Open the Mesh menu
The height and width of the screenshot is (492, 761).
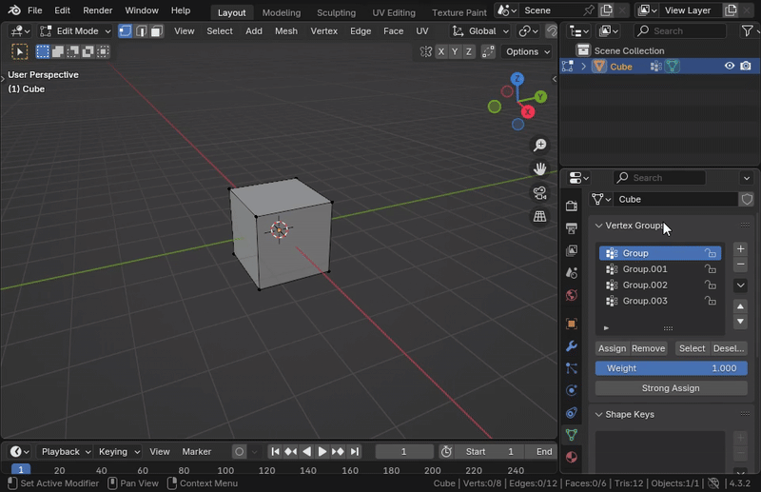[x=285, y=30]
